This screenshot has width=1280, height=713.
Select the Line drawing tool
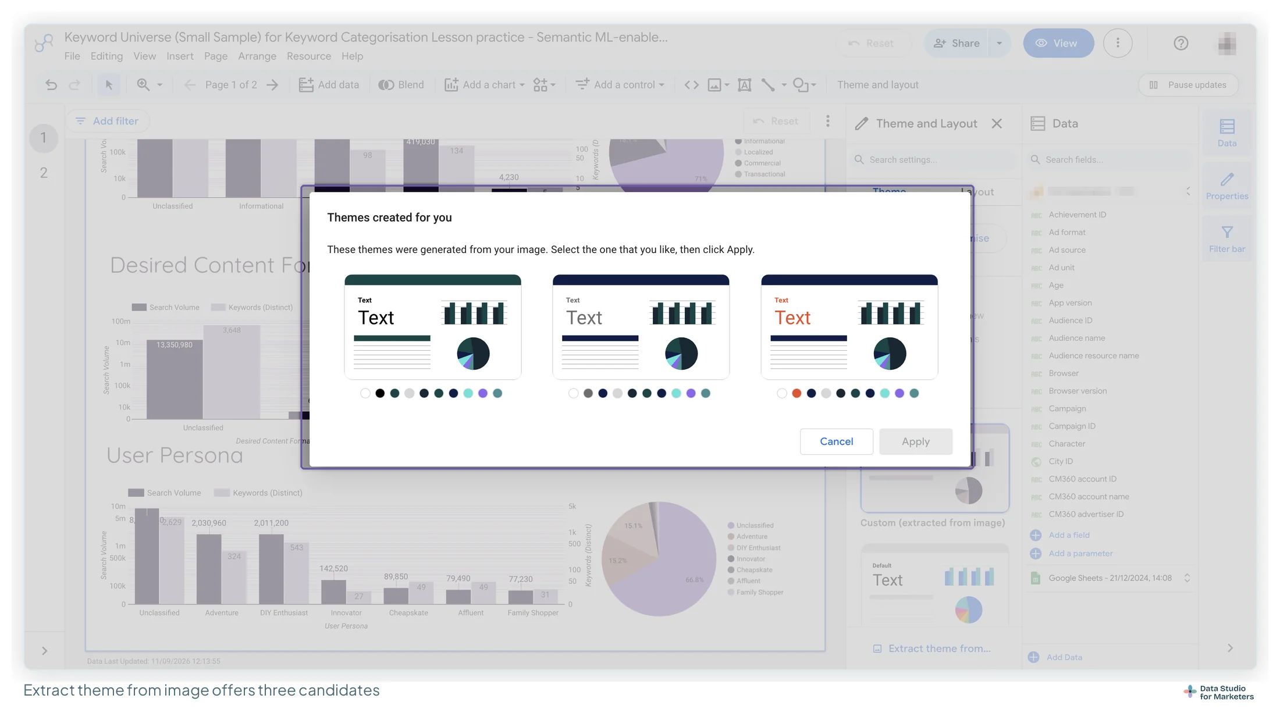click(x=768, y=85)
